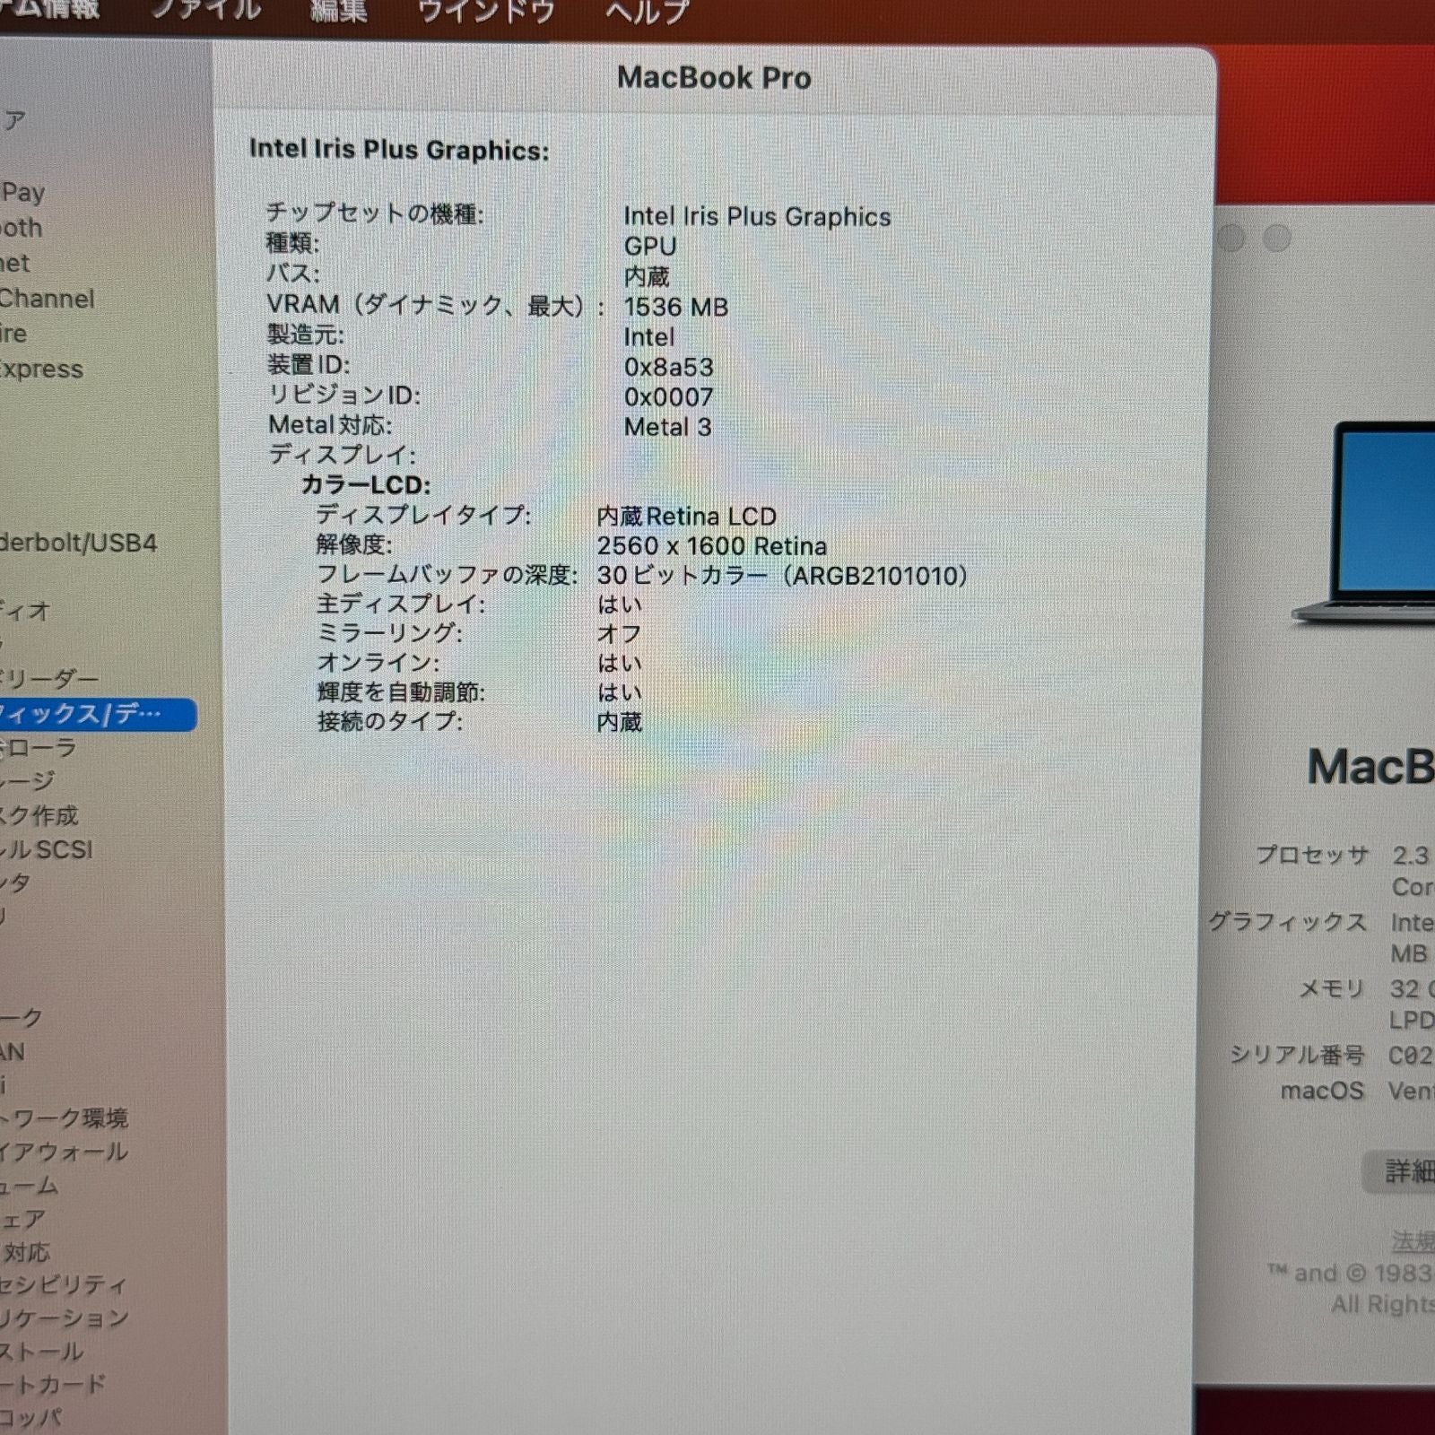Click the 'MacBook Pro' window title
The height and width of the screenshot is (1435, 1435).
pos(714,78)
